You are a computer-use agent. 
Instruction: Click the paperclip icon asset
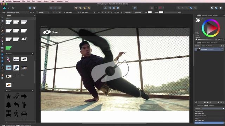pos(16,96)
